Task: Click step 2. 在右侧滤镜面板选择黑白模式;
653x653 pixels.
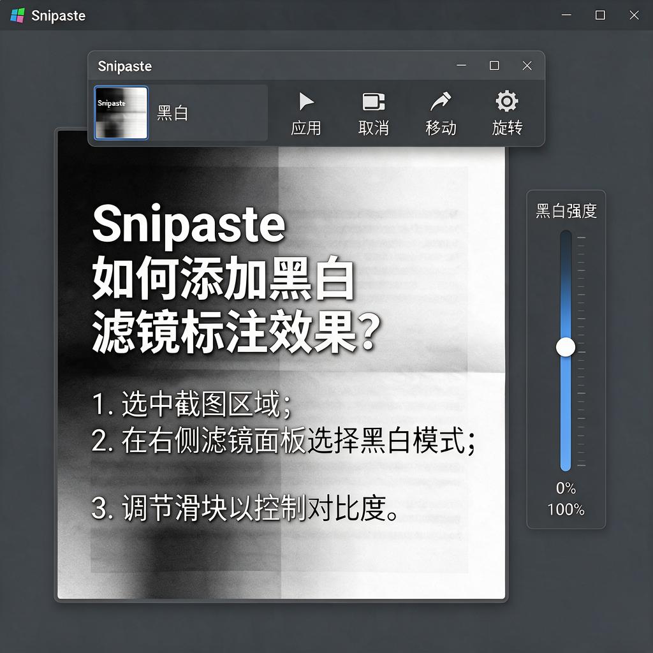Action: (284, 440)
